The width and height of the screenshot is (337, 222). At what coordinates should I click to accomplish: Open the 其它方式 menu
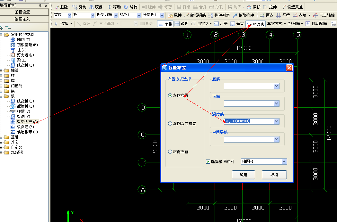pos(276,24)
